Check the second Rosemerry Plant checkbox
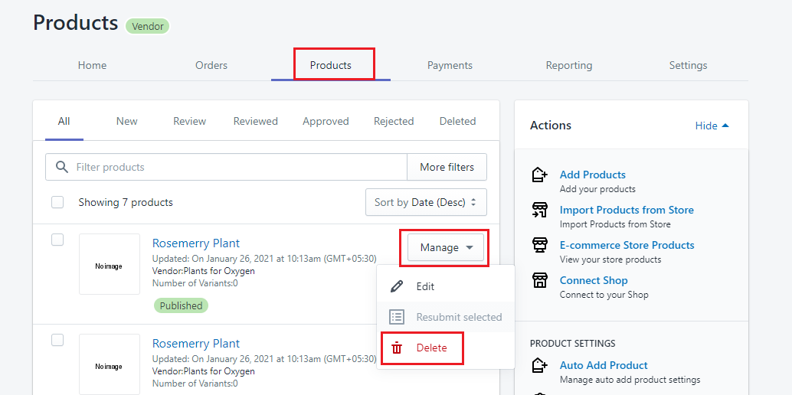The width and height of the screenshot is (792, 395). coord(57,340)
